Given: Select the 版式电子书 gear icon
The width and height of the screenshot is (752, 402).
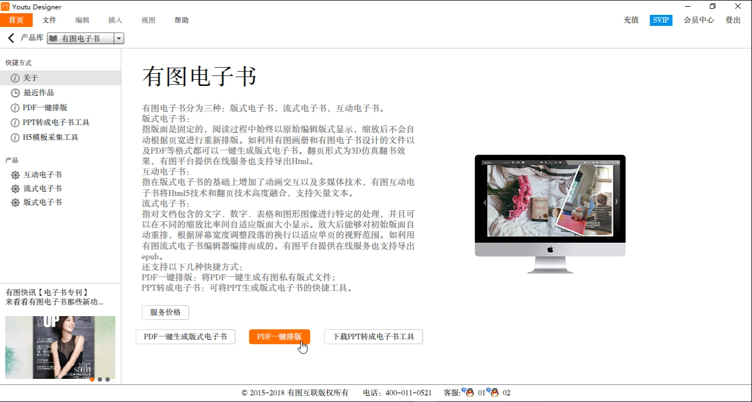Looking at the screenshot, I should pos(16,202).
